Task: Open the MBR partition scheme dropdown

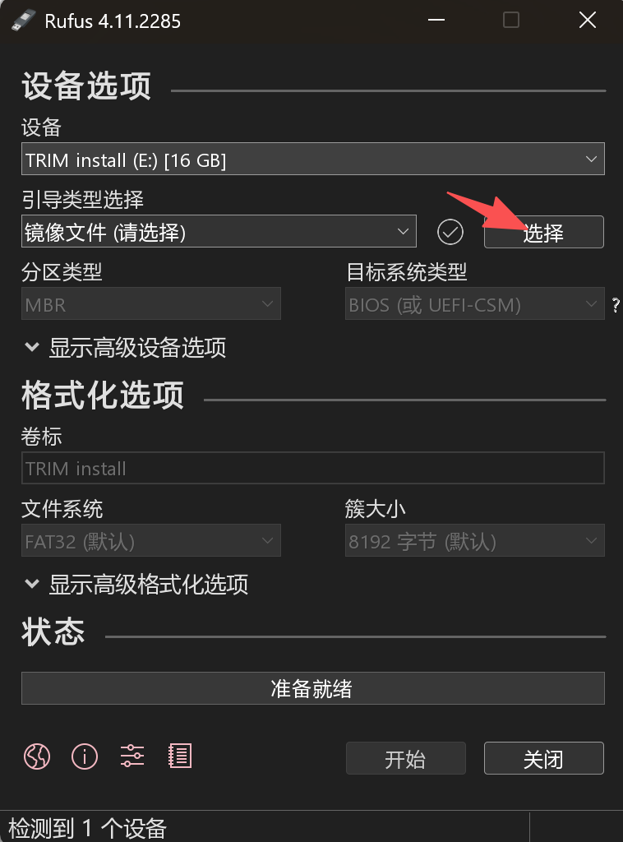Action: click(x=150, y=304)
